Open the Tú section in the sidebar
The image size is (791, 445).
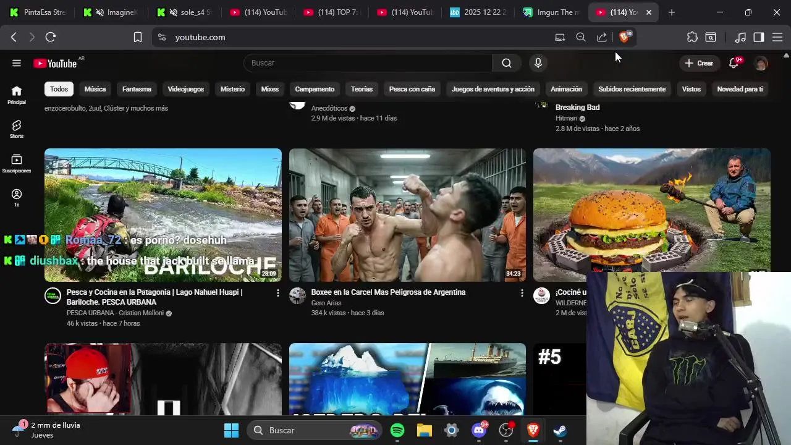17,198
